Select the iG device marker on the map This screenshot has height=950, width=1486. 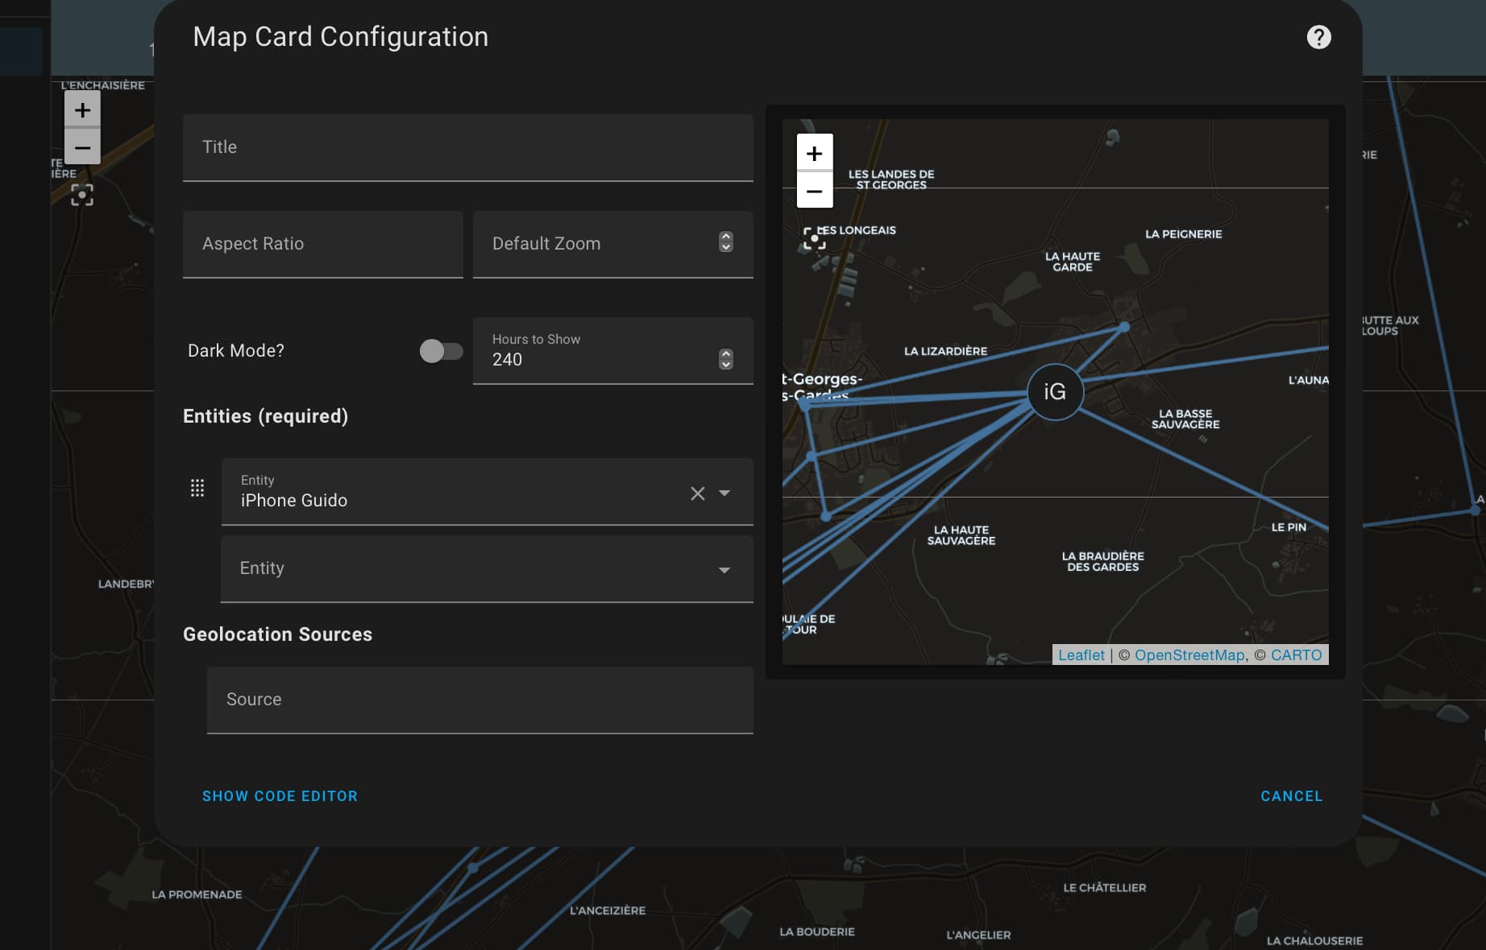1055,392
